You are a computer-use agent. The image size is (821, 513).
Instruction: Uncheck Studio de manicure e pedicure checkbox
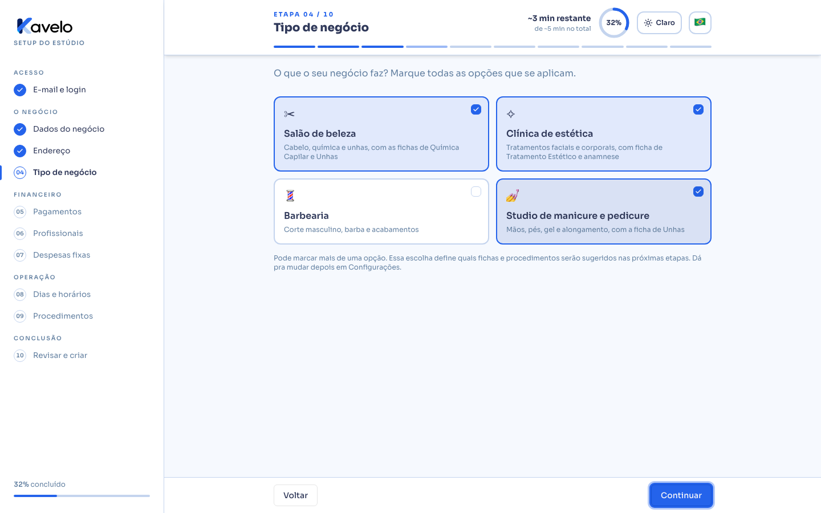(x=698, y=192)
